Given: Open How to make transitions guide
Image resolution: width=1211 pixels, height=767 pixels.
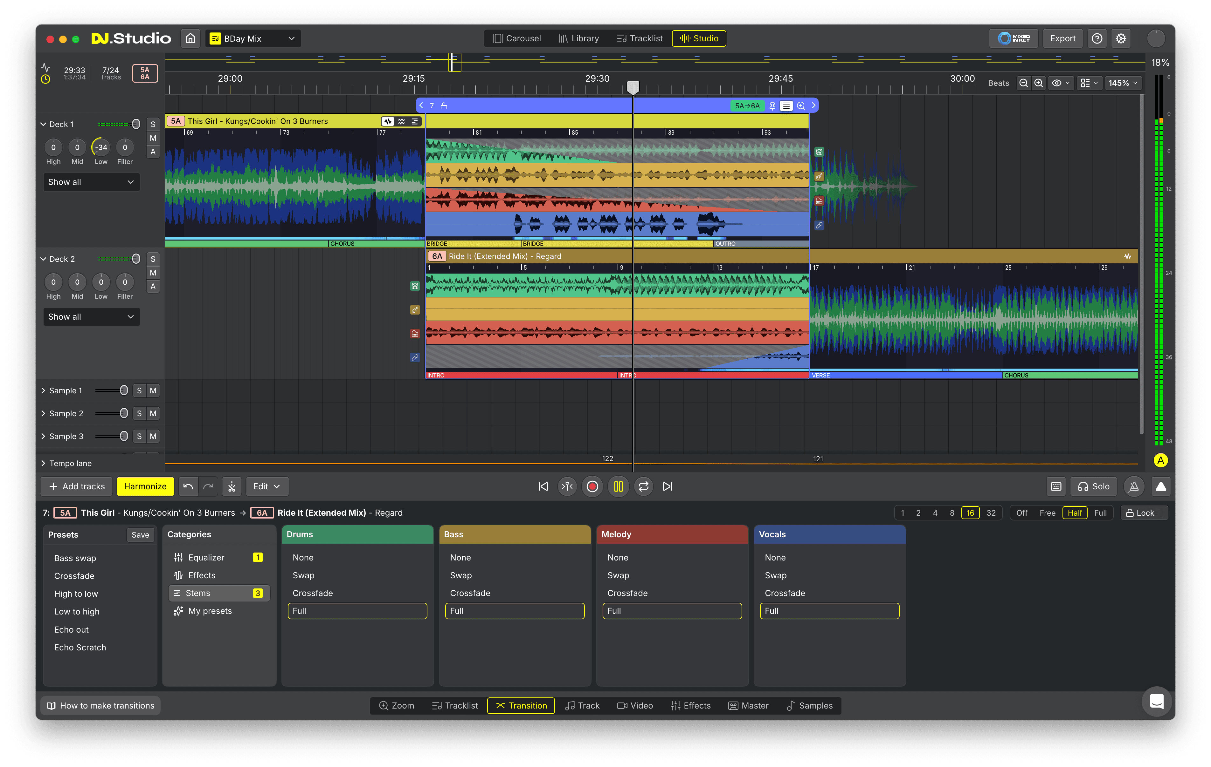Looking at the screenshot, I should (x=100, y=706).
